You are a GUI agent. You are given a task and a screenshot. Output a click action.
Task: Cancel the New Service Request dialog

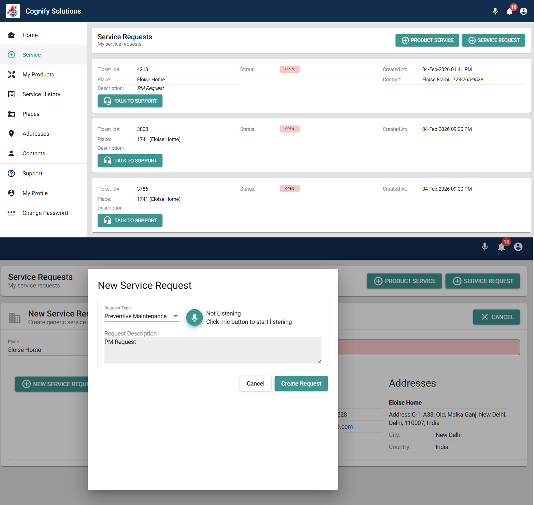coord(255,383)
